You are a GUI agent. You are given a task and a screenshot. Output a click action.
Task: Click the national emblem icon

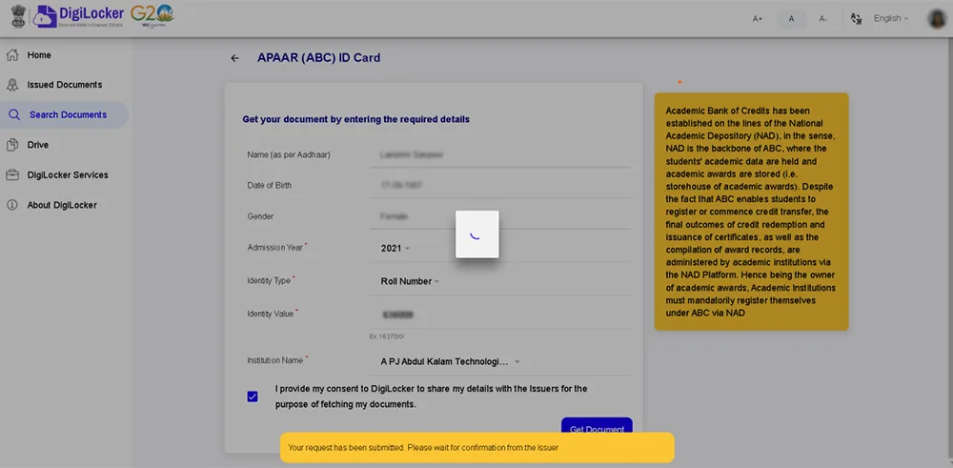(19, 16)
